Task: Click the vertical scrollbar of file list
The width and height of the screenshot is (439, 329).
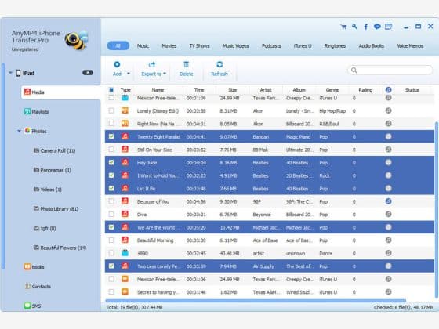Action: [x=437, y=210]
